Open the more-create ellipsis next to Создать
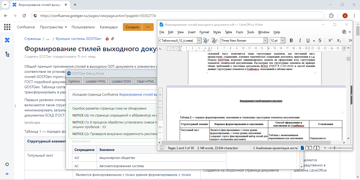 coord(148,27)
